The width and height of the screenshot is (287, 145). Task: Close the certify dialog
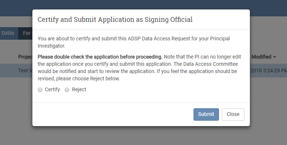click(233, 114)
